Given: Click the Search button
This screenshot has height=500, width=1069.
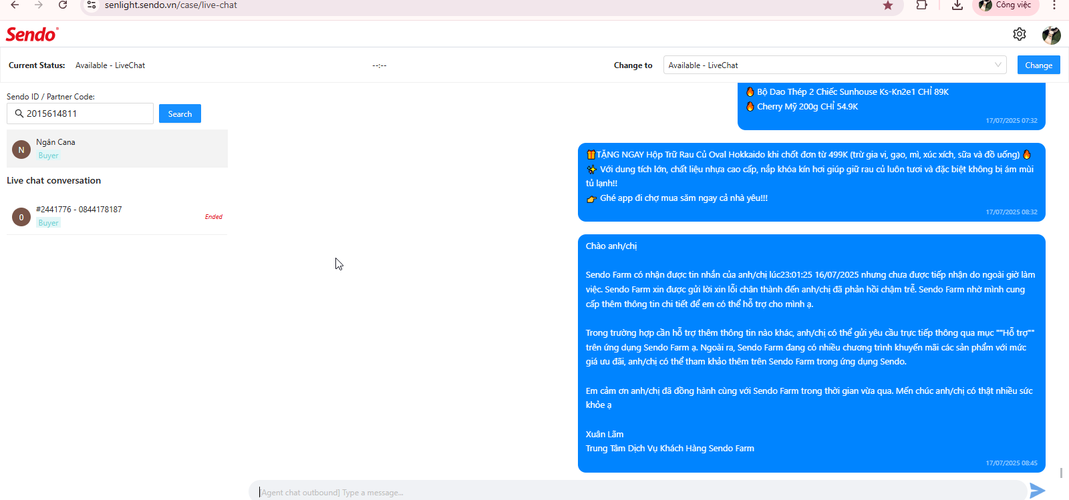Looking at the screenshot, I should pos(180,113).
